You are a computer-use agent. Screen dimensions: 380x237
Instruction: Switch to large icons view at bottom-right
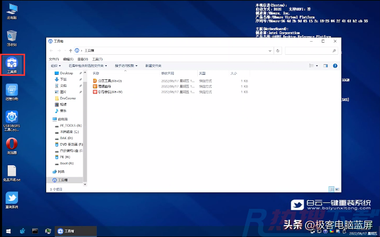click(x=337, y=189)
